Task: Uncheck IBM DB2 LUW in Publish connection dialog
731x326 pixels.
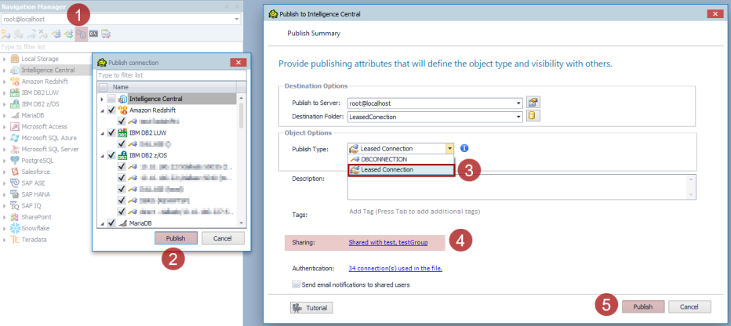Action: 111,132
